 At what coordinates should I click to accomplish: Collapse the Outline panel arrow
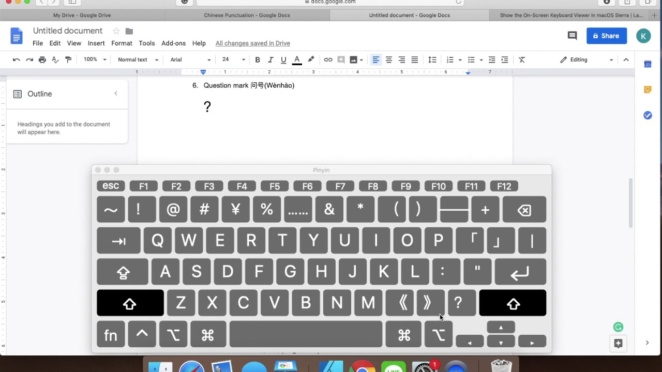click(116, 94)
